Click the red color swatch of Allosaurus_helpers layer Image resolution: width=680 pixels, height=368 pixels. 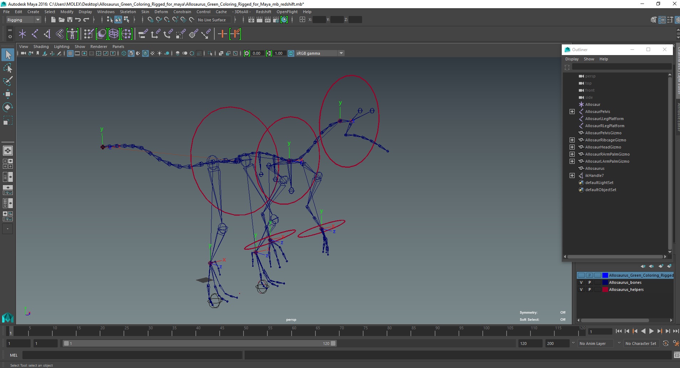click(x=605, y=289)
